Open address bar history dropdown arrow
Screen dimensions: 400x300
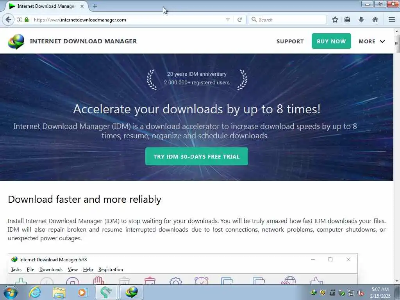[x=228, y=20]
